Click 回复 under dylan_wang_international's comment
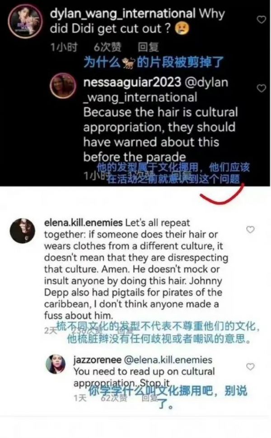Viewport: 271px width, 438px height. pos(148,47)
